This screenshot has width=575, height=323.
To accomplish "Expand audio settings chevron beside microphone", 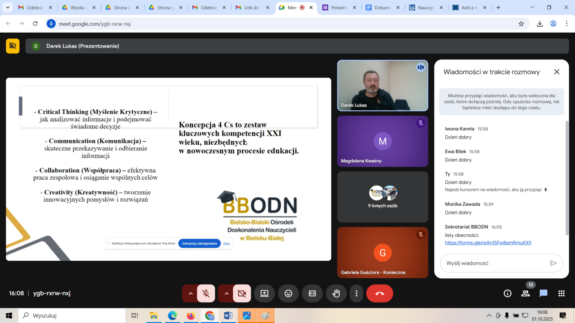I will (190, 294).
